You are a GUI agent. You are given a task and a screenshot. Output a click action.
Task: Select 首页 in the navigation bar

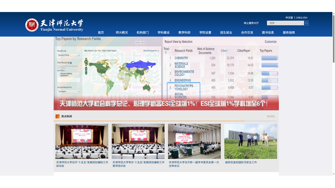[101, 32]
